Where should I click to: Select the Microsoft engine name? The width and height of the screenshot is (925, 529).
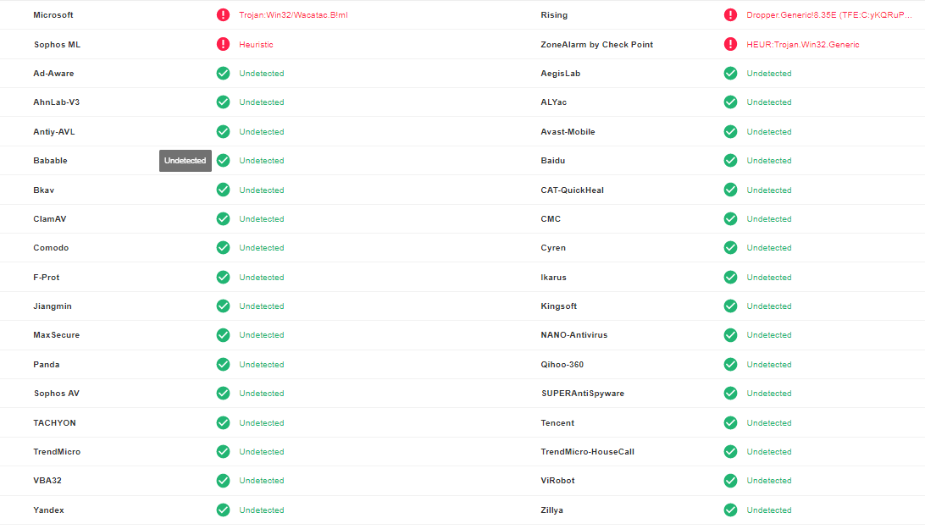click(x=53, y=15)
